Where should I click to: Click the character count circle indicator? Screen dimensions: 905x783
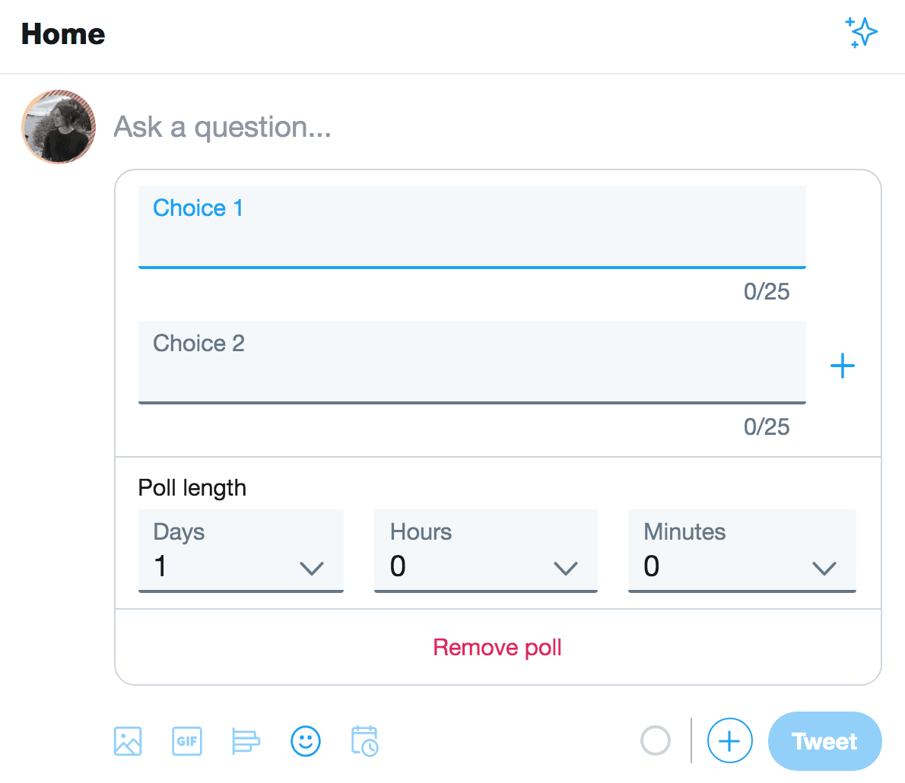tap(656, 740)
